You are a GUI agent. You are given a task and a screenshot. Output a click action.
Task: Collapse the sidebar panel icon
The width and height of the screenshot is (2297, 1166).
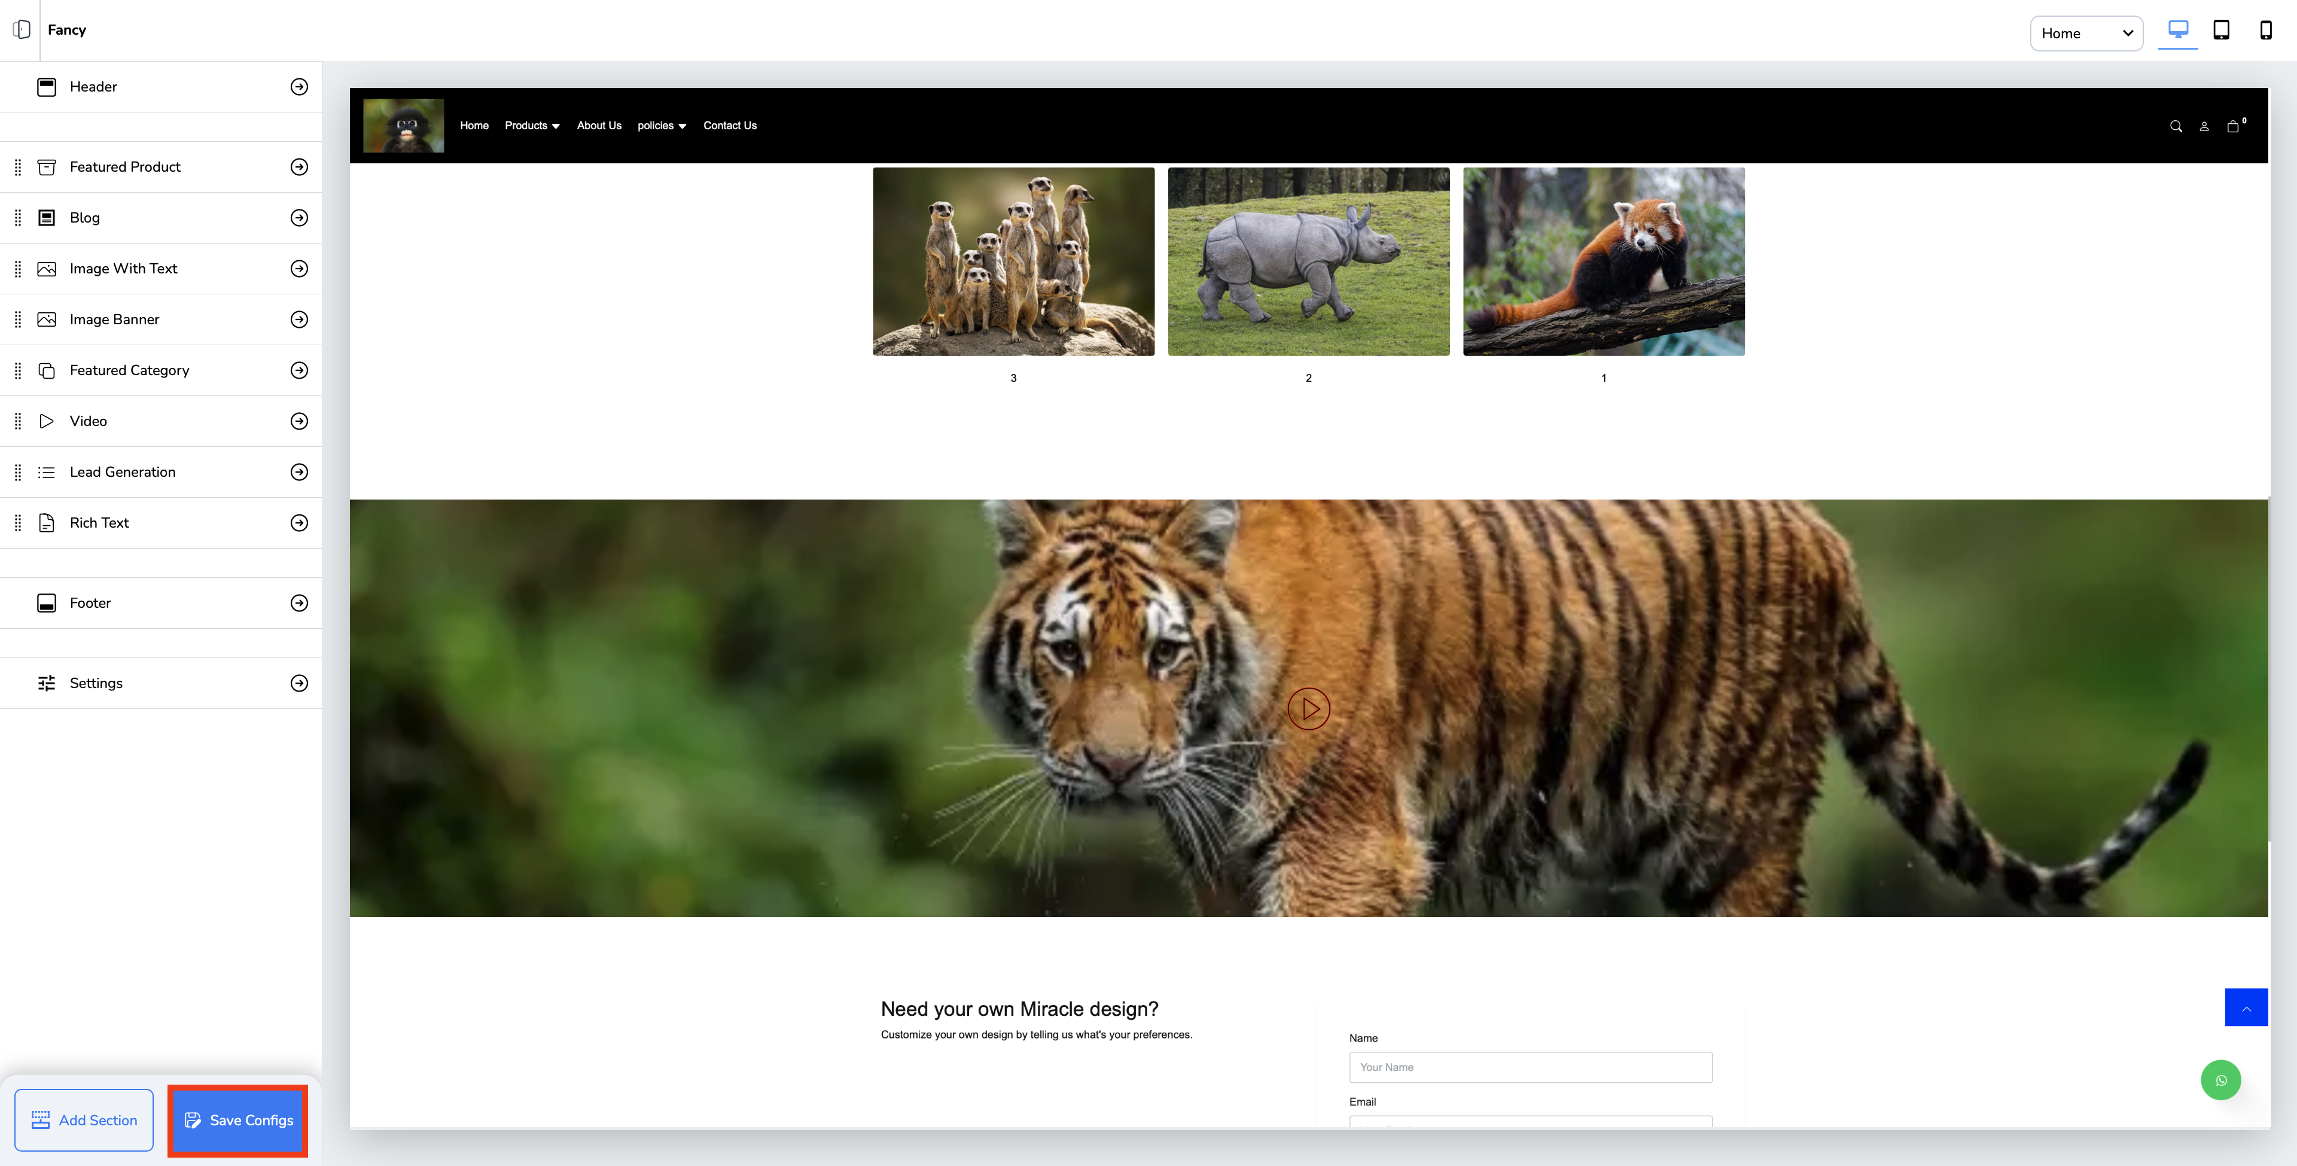[x=22, y=29]
